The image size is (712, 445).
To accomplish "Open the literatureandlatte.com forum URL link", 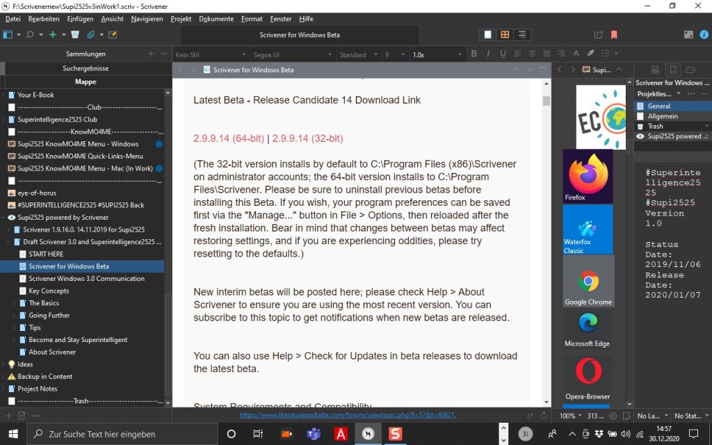I will coord(348,415).
